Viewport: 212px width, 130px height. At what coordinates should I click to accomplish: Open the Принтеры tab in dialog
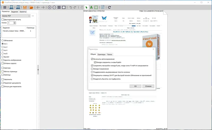(101, 54)
